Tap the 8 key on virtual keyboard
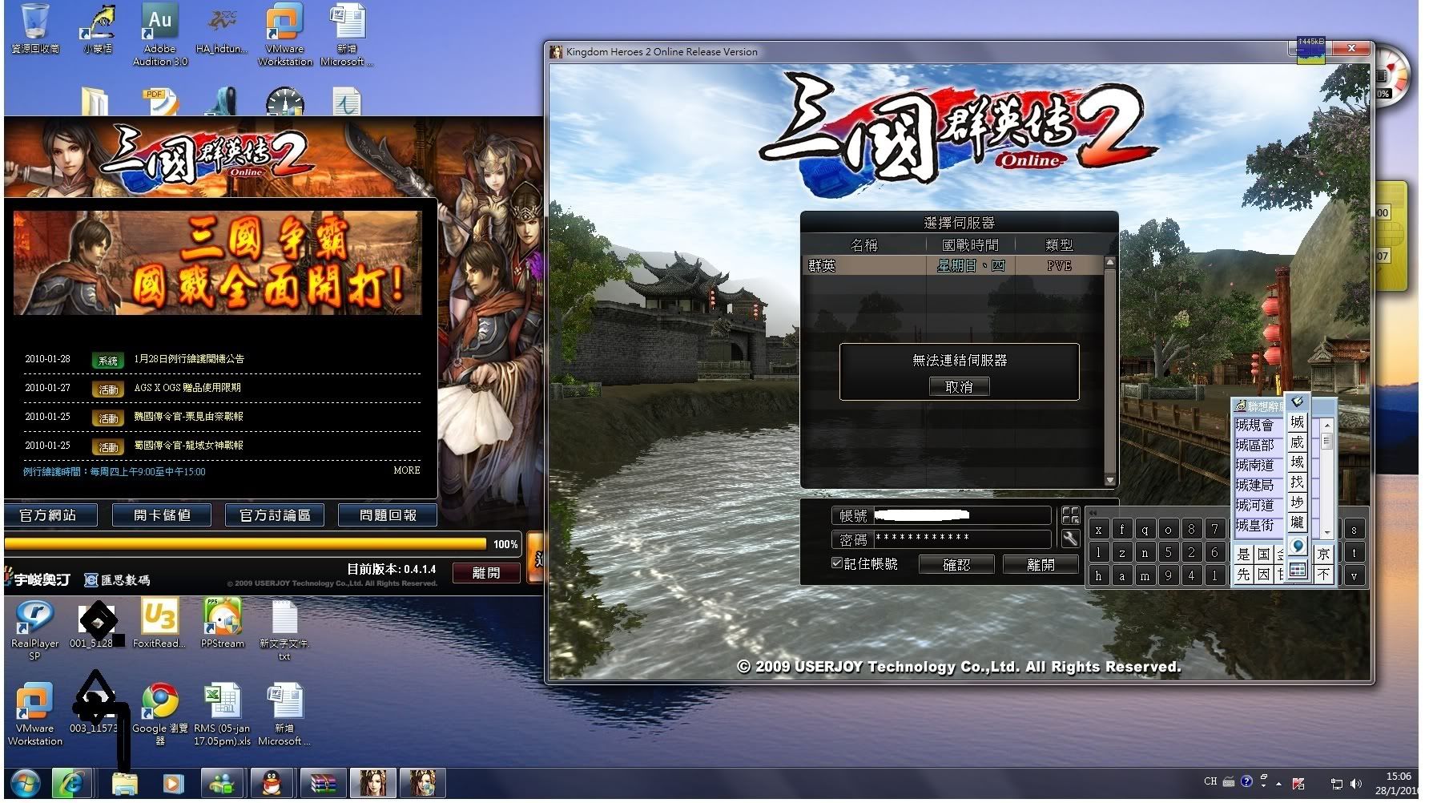Image resolution: width=1437 pixels, height=803 pixels. click(1192, 530)
